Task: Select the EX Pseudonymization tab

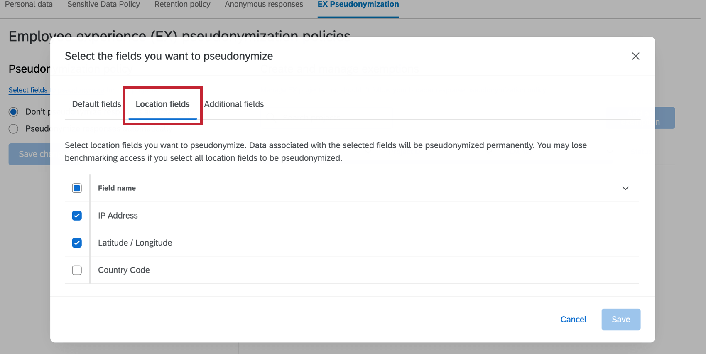Action: [358, 5]
